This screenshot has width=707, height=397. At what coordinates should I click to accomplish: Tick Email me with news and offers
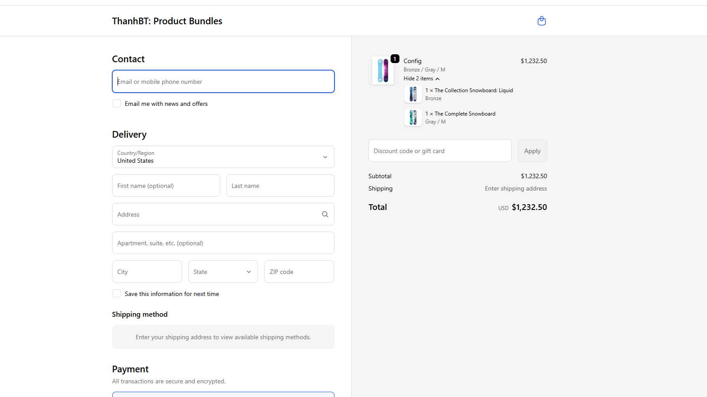pyautogui.click(x=117, y=103)
